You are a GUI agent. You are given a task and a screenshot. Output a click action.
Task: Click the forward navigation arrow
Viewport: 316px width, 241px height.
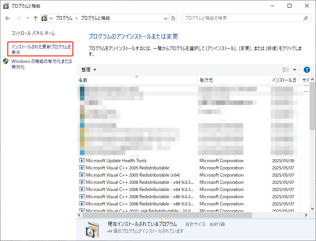click(19, 18)
